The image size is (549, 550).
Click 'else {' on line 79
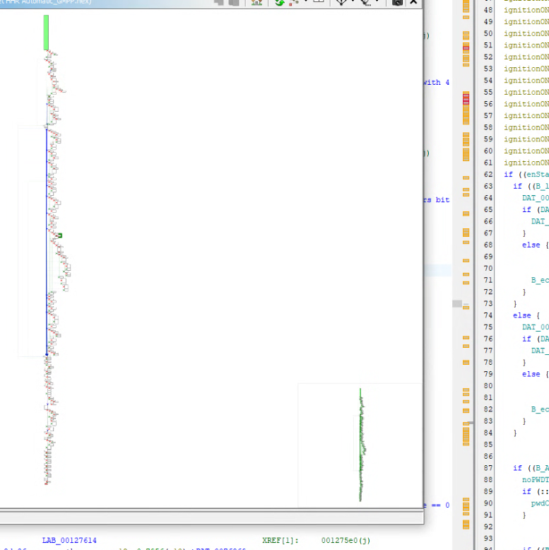pyautogui.click(x=536, y=374)
